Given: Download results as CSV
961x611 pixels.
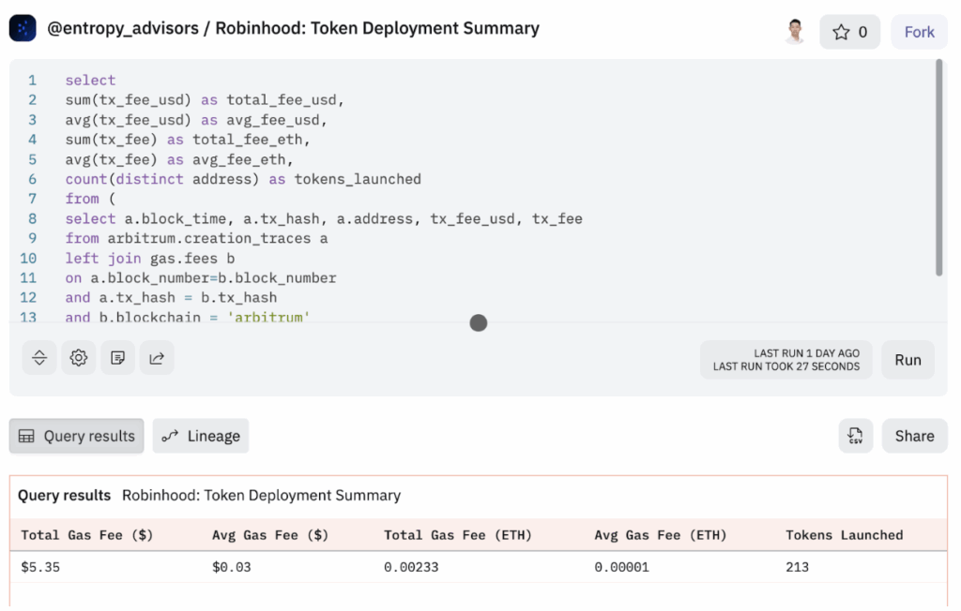Looking at the screenshot, I should coord(855,436).
